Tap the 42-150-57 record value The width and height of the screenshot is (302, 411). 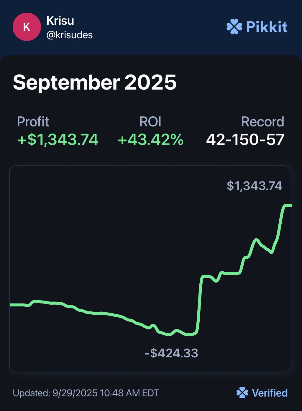pos(245,139)
